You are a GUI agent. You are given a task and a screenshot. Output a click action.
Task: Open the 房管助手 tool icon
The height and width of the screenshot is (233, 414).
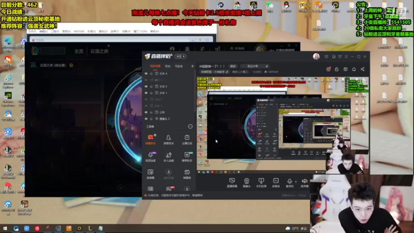coord(169,139)
